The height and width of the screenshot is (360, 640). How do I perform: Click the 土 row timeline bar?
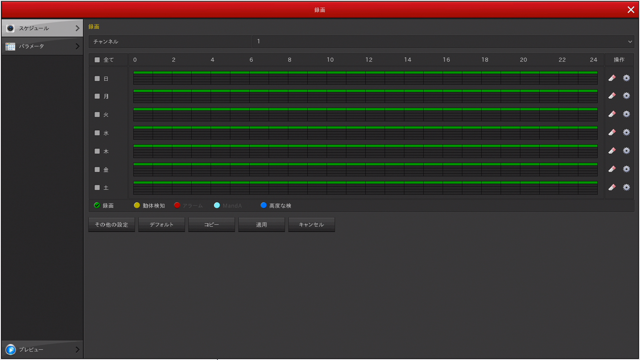[365, 188]
